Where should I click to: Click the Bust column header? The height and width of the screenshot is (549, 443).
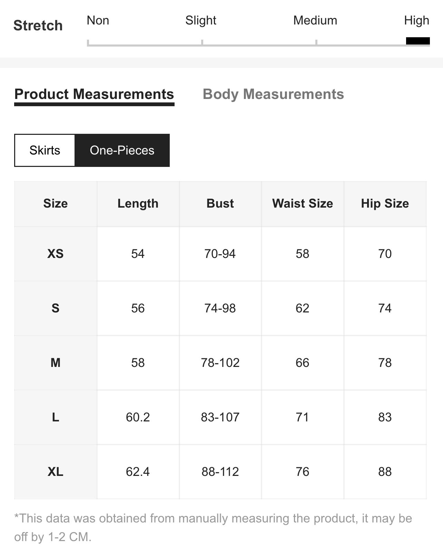pyautogui.click(x=220, y=203)
